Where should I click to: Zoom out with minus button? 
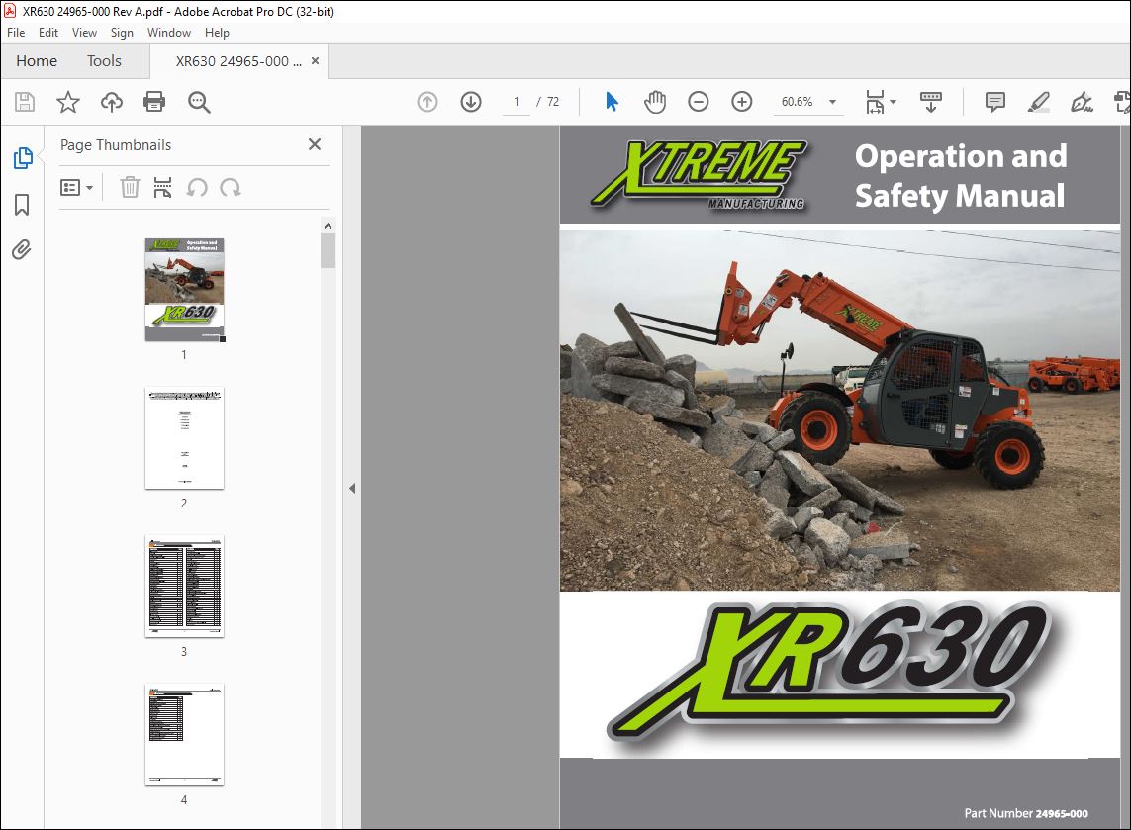tap(699, 102)
